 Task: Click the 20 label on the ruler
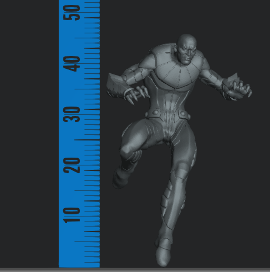72,165
